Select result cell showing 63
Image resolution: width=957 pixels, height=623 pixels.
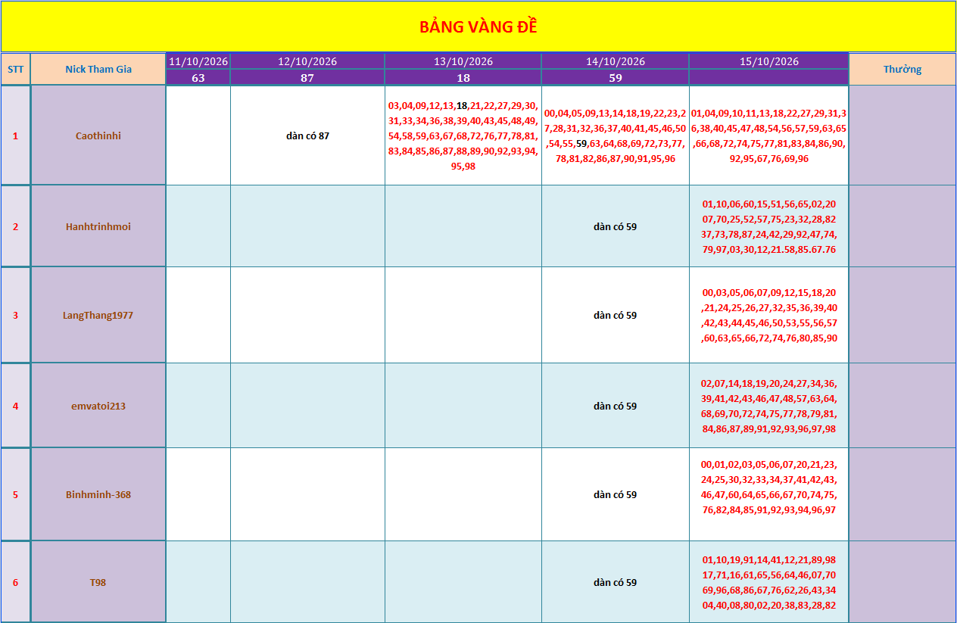(198, 77)
